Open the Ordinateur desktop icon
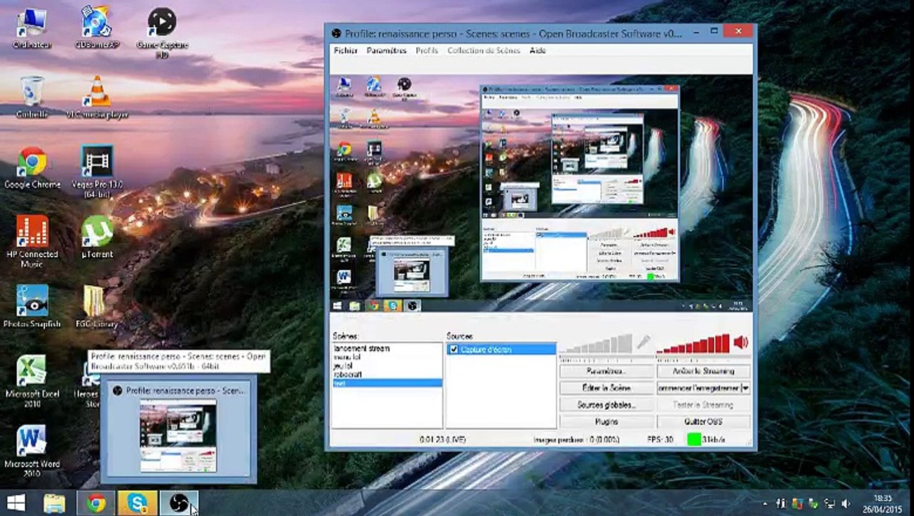The width and height of the screenshot is (914, 516). [x=31, y=29]
